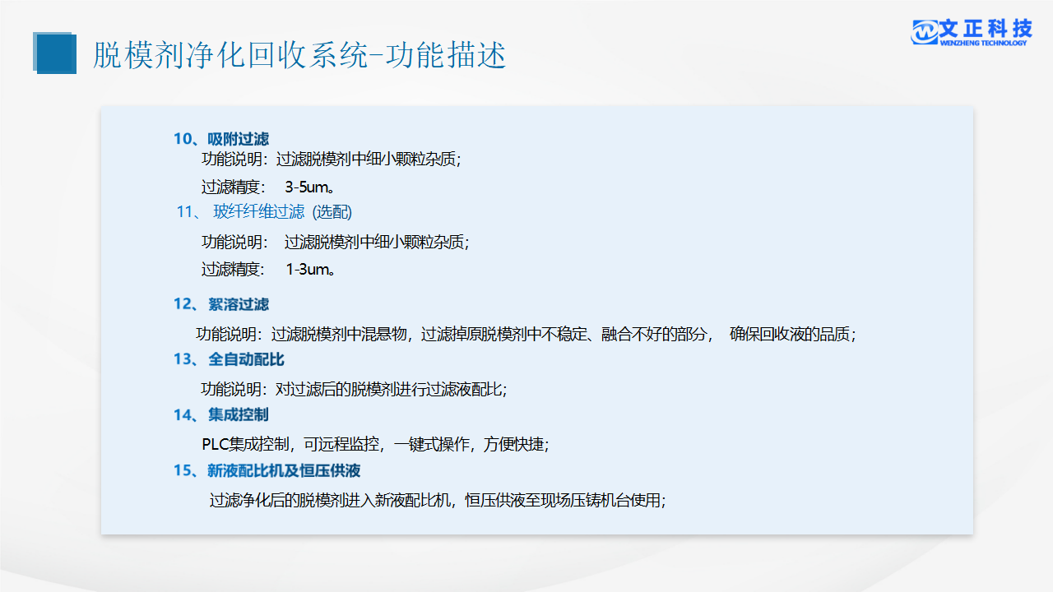Screen dimensions: 1053x592
Task: Click the blue square beside the title
Action: coord(54,53)
